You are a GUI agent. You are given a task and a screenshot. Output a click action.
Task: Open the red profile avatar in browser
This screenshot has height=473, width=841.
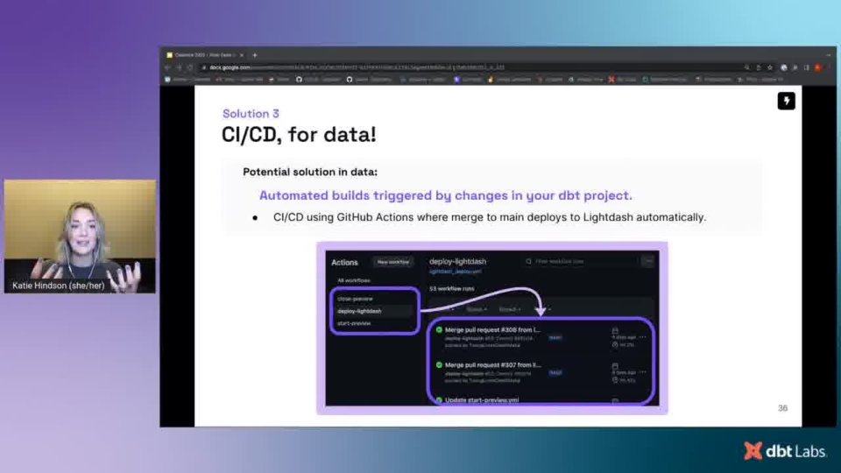coord(818,67)
